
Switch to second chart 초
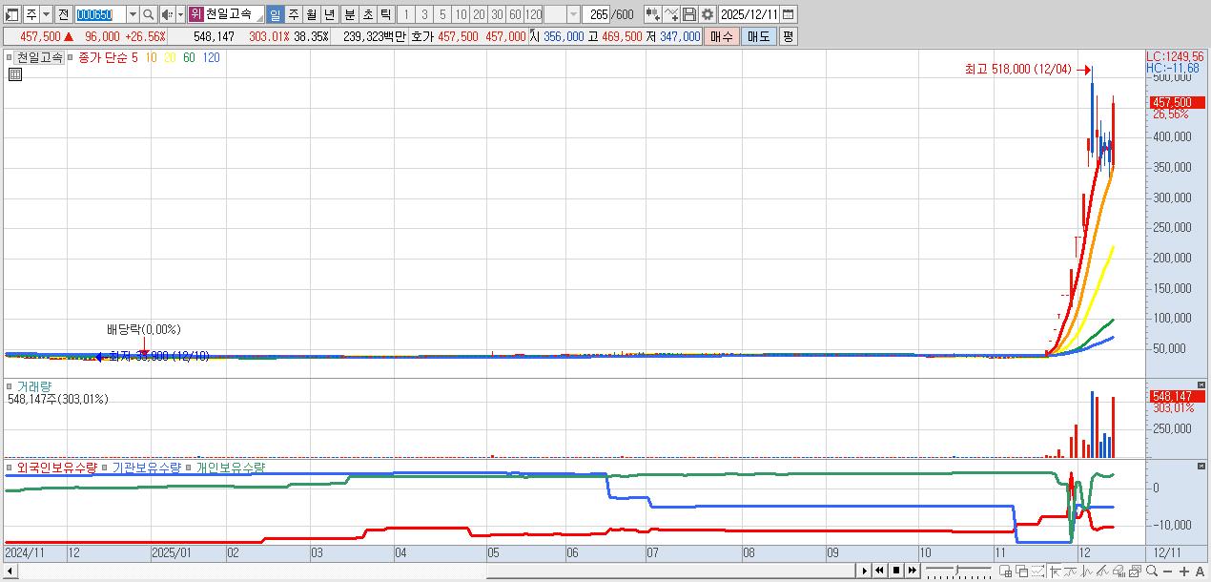click(367, 14)
